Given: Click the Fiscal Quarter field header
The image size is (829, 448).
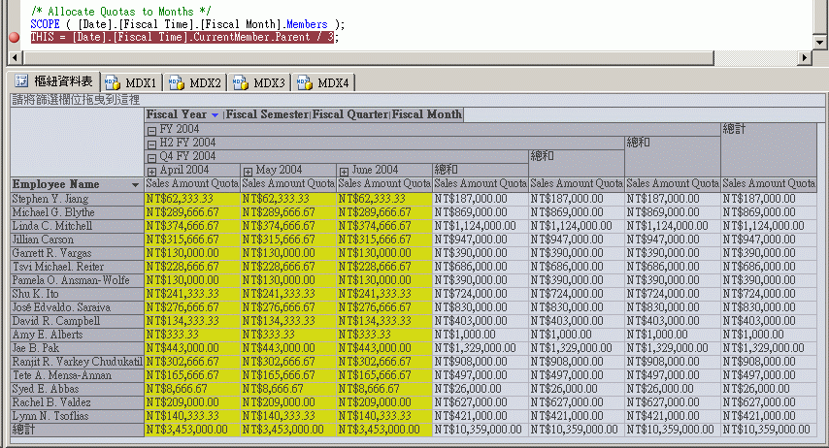Looking at the screenshot, I should coord(350,114).
